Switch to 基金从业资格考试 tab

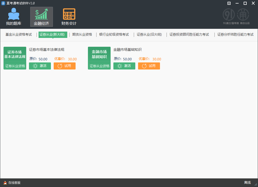point(19,35)
